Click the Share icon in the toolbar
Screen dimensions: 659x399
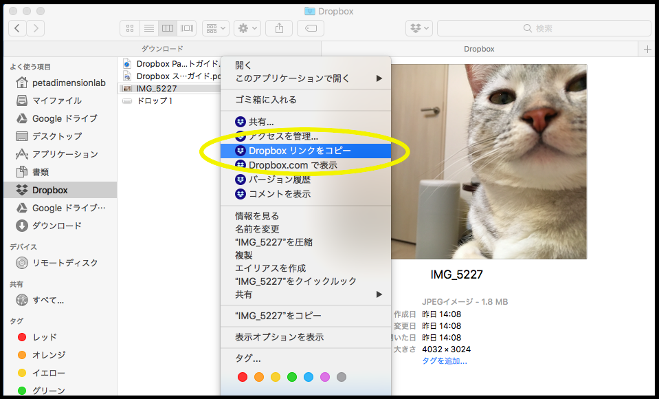pyautogui.click(x=278, y=28)
